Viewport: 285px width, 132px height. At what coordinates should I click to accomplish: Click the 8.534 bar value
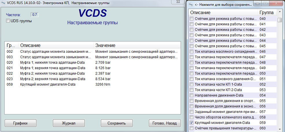[x=103, y=79]
